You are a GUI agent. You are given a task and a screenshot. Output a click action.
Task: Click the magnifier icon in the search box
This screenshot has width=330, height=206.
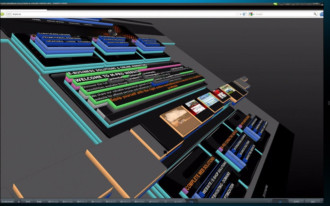coord(315,14)
